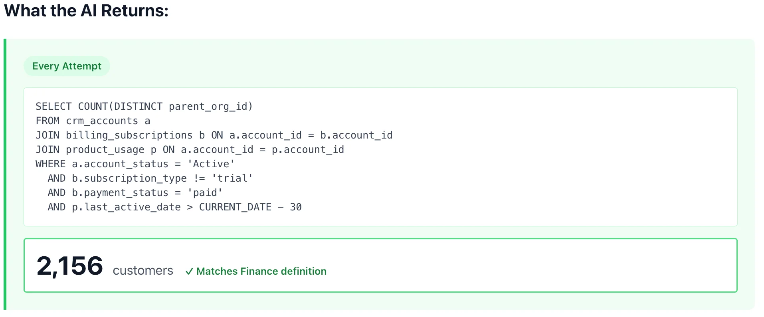Screen dimensions: 764x317
Task: Click the "What the AI Returns:" heading
Action: [86, 11]
